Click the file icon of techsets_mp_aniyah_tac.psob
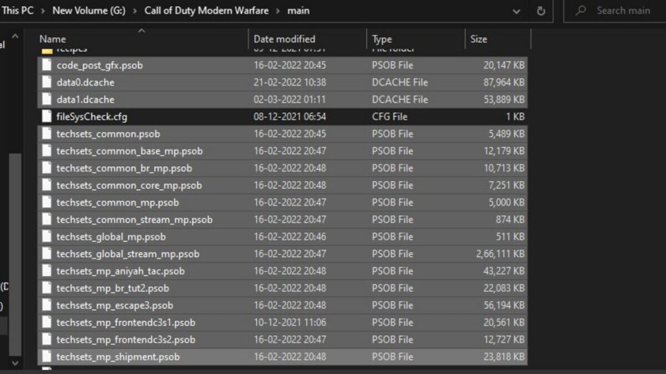The width and height of the screenshot is (666, 374). [x=47, y=271]
